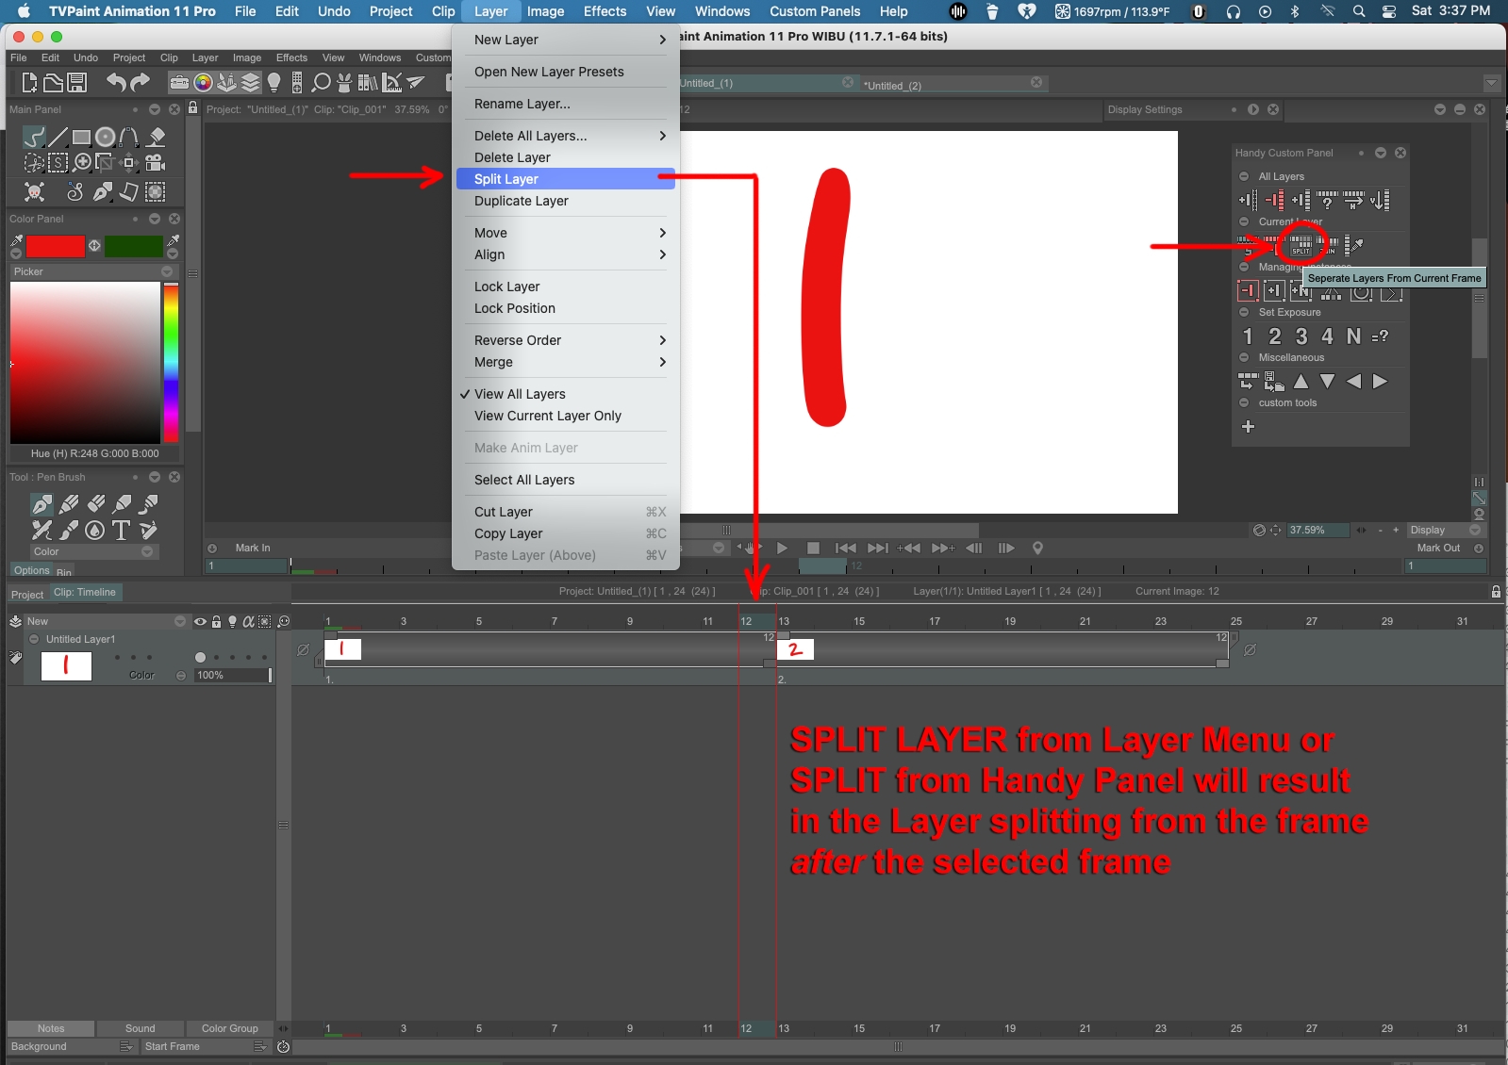Click the rainbow hue slider strip

[x=171, y=363]
